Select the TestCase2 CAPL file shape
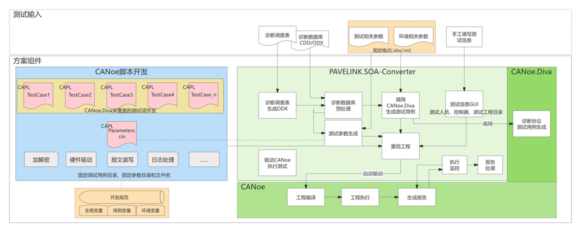The height and width of the screenshot is (232, 581). 80,95
